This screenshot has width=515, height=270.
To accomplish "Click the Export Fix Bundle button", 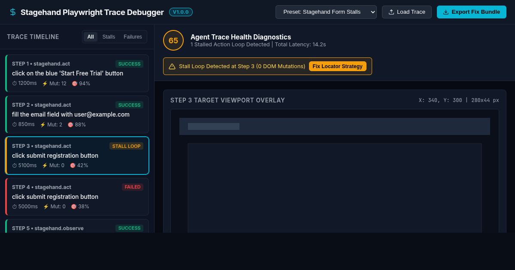I will [472, 12].
